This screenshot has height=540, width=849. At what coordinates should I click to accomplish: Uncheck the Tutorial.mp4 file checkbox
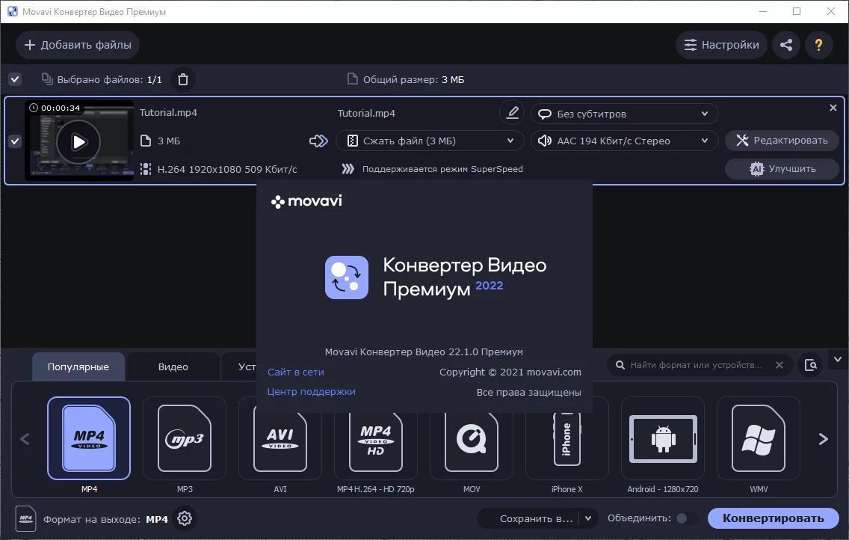15,141
